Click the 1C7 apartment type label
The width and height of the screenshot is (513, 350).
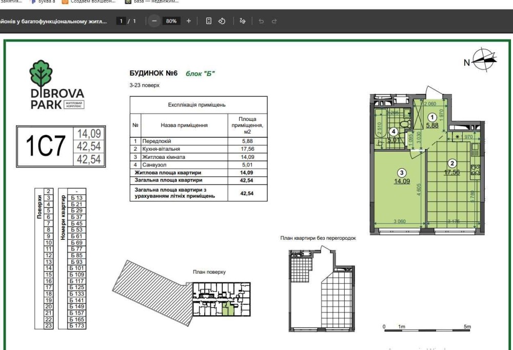[x=46, y=146]
